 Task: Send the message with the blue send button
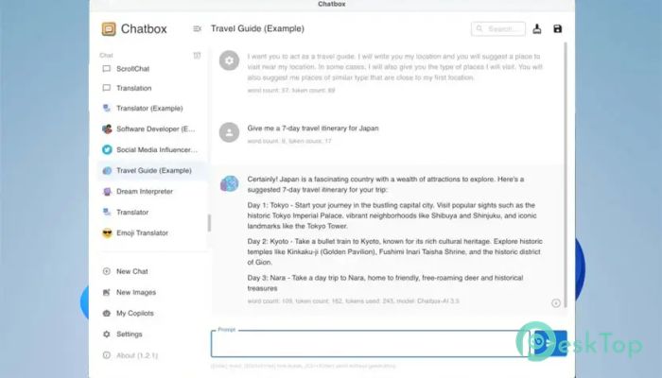pos(549,343)
